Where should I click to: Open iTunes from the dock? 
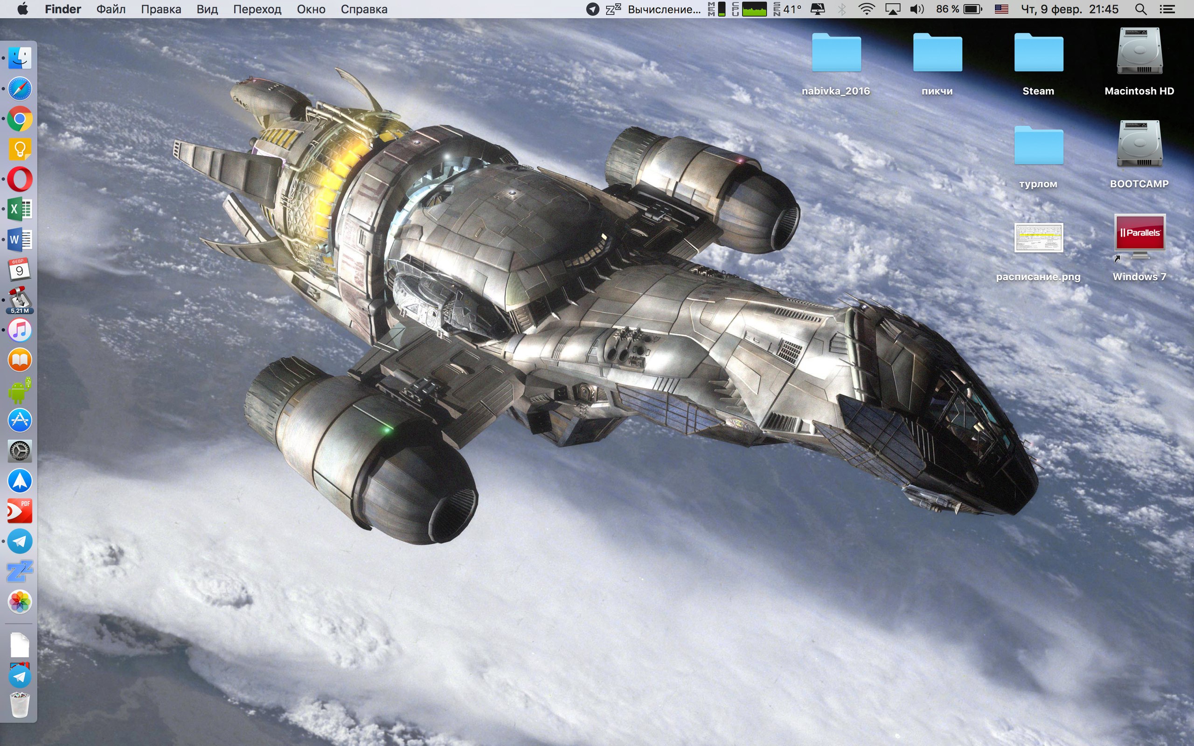point(20,330)
